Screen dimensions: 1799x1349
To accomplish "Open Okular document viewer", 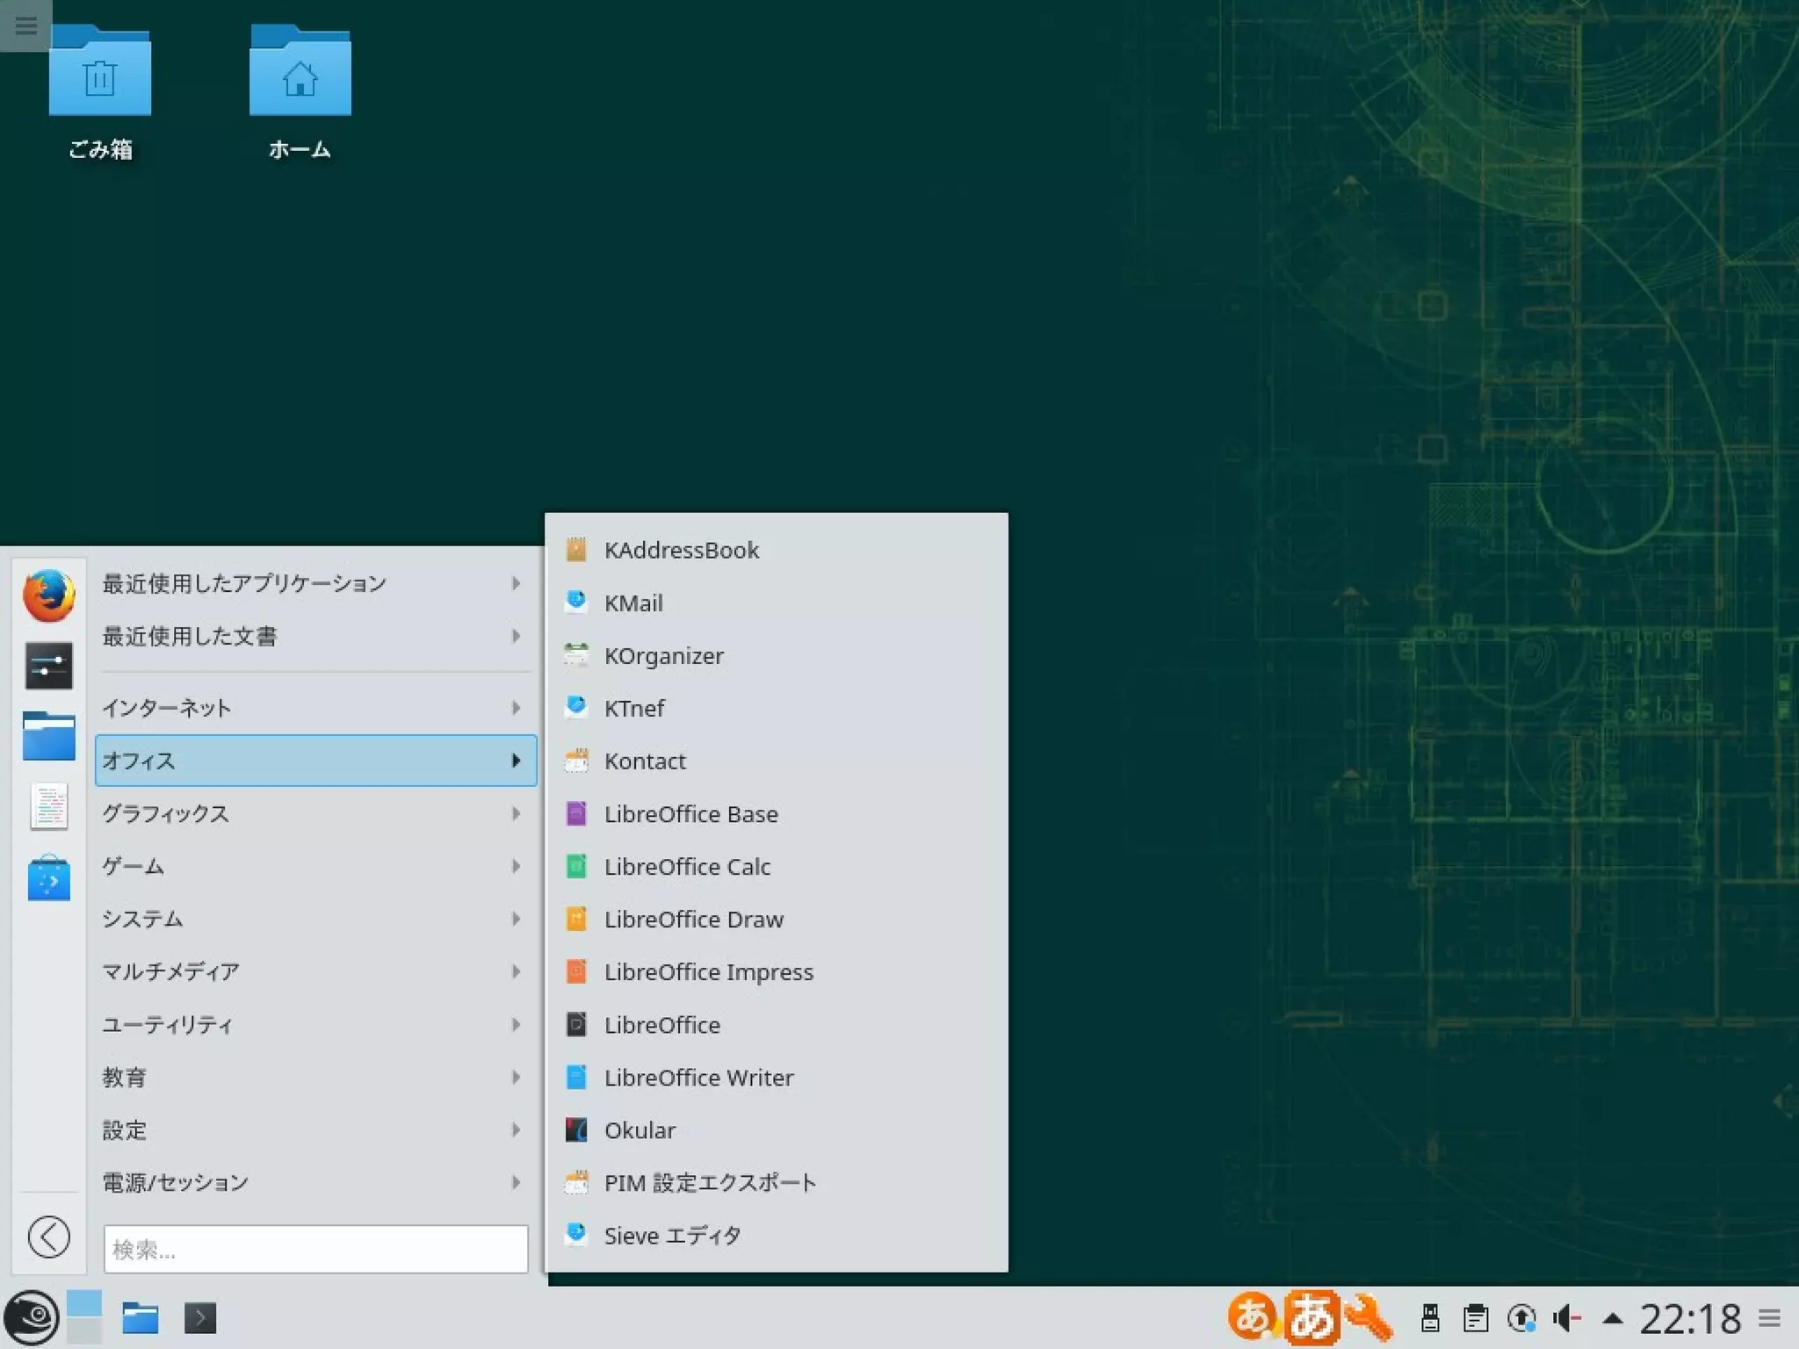I will (777, 1129).
